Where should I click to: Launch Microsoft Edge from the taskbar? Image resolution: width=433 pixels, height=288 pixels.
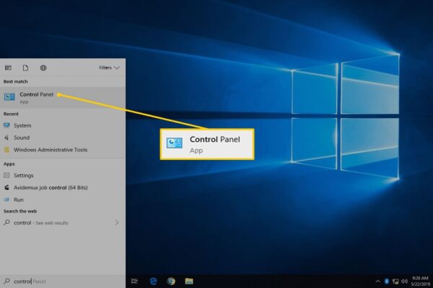pos(153,281)
